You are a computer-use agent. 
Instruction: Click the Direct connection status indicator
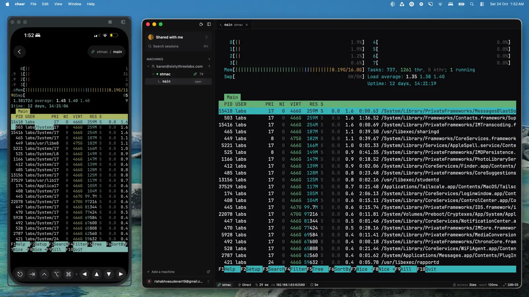tap(245, 285)
